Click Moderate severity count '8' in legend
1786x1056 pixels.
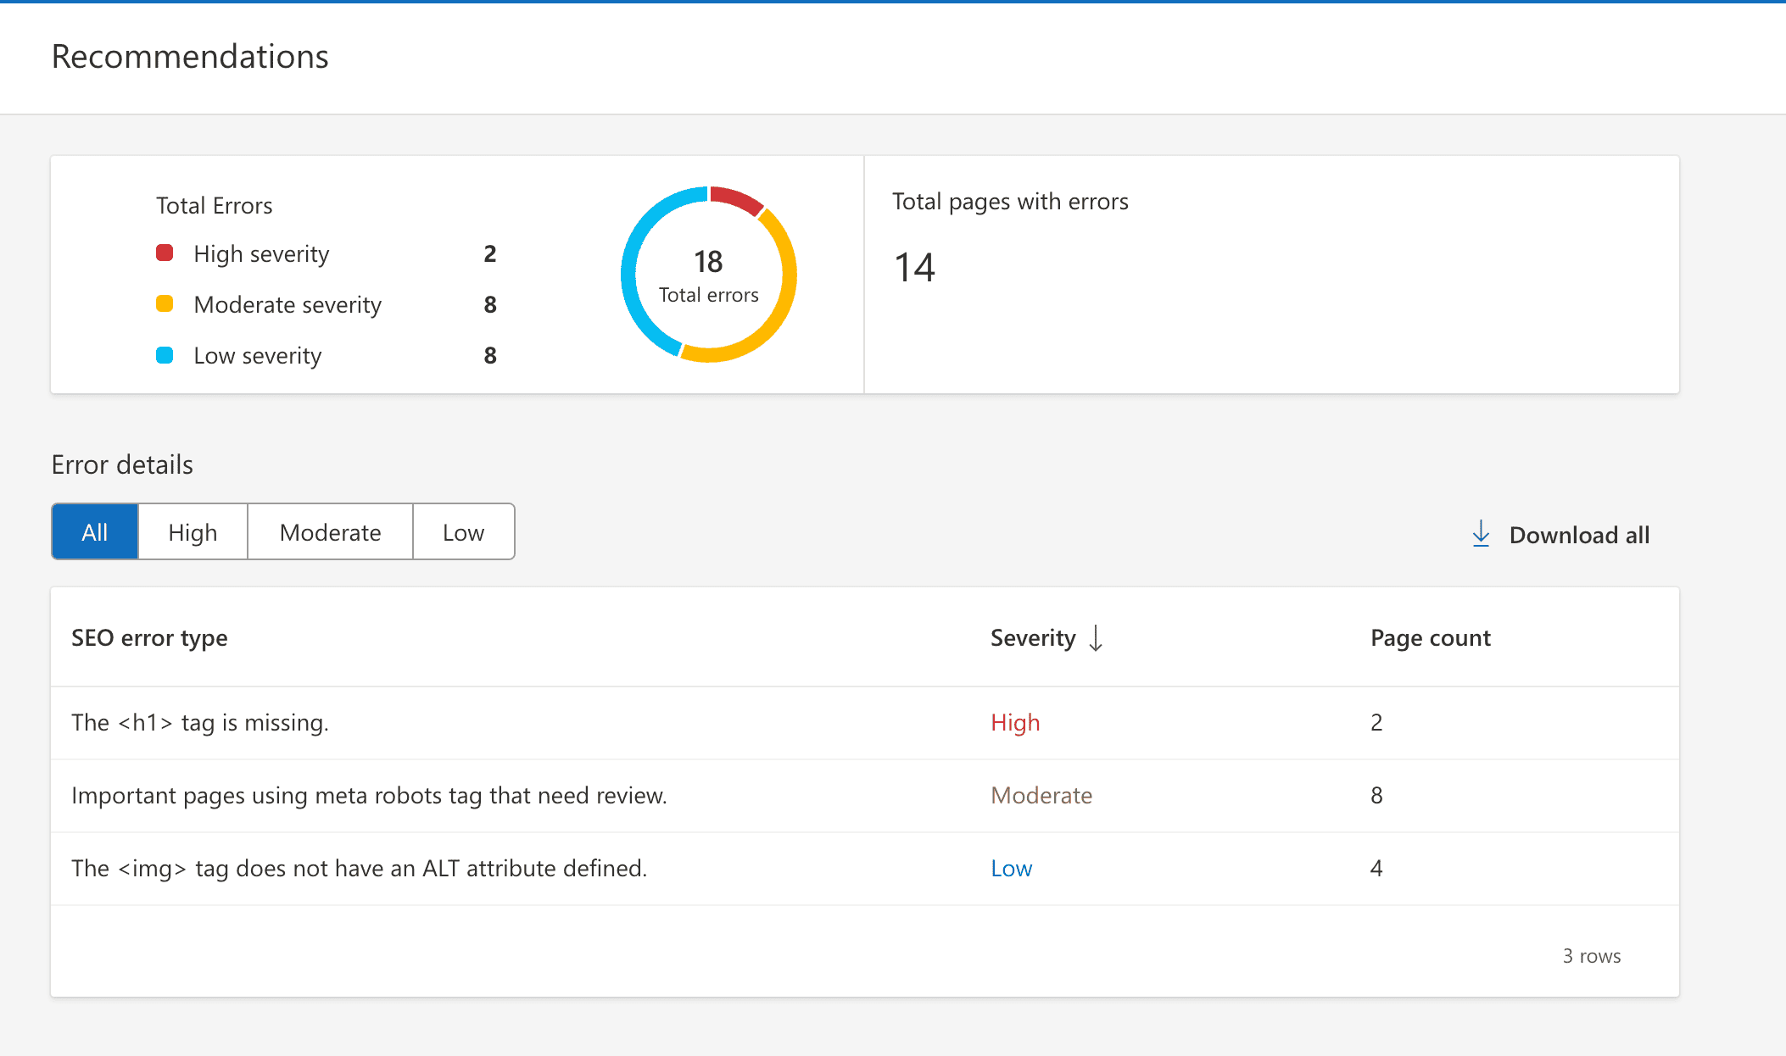click(x=490, y=305)
